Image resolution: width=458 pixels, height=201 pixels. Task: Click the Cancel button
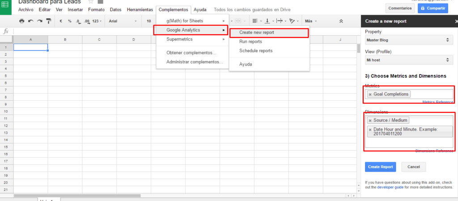click(x=414, y=167)
